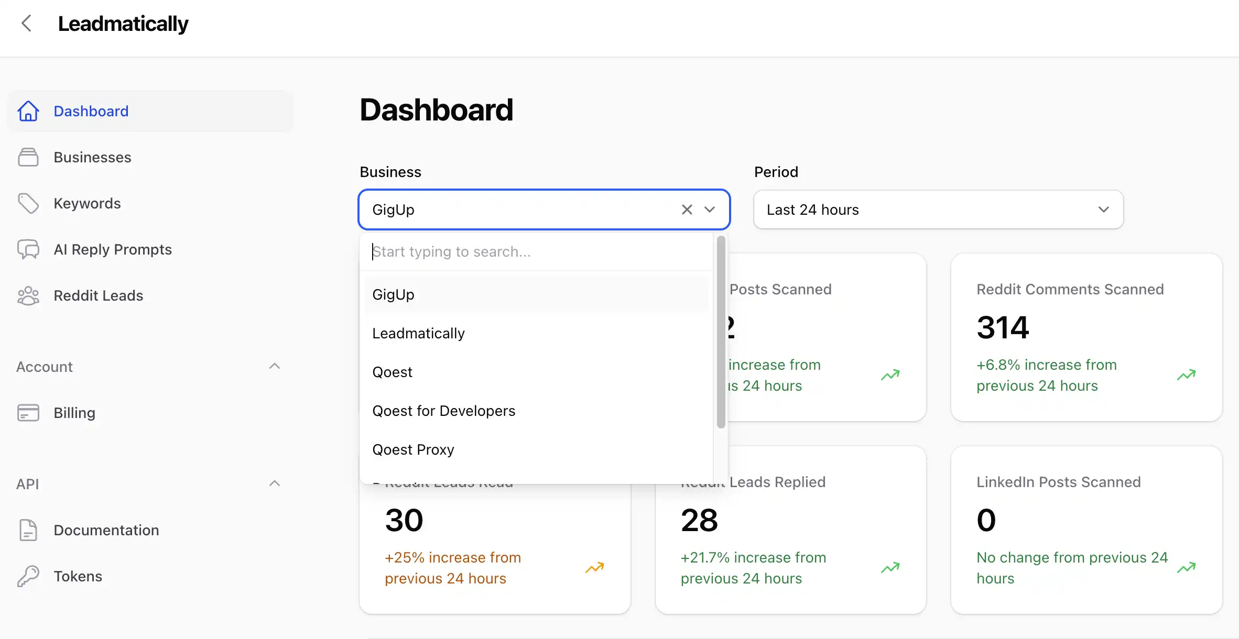Screen dimensions: 1239x639
Task: Click the Leadmatically title link
Action: 124,23
